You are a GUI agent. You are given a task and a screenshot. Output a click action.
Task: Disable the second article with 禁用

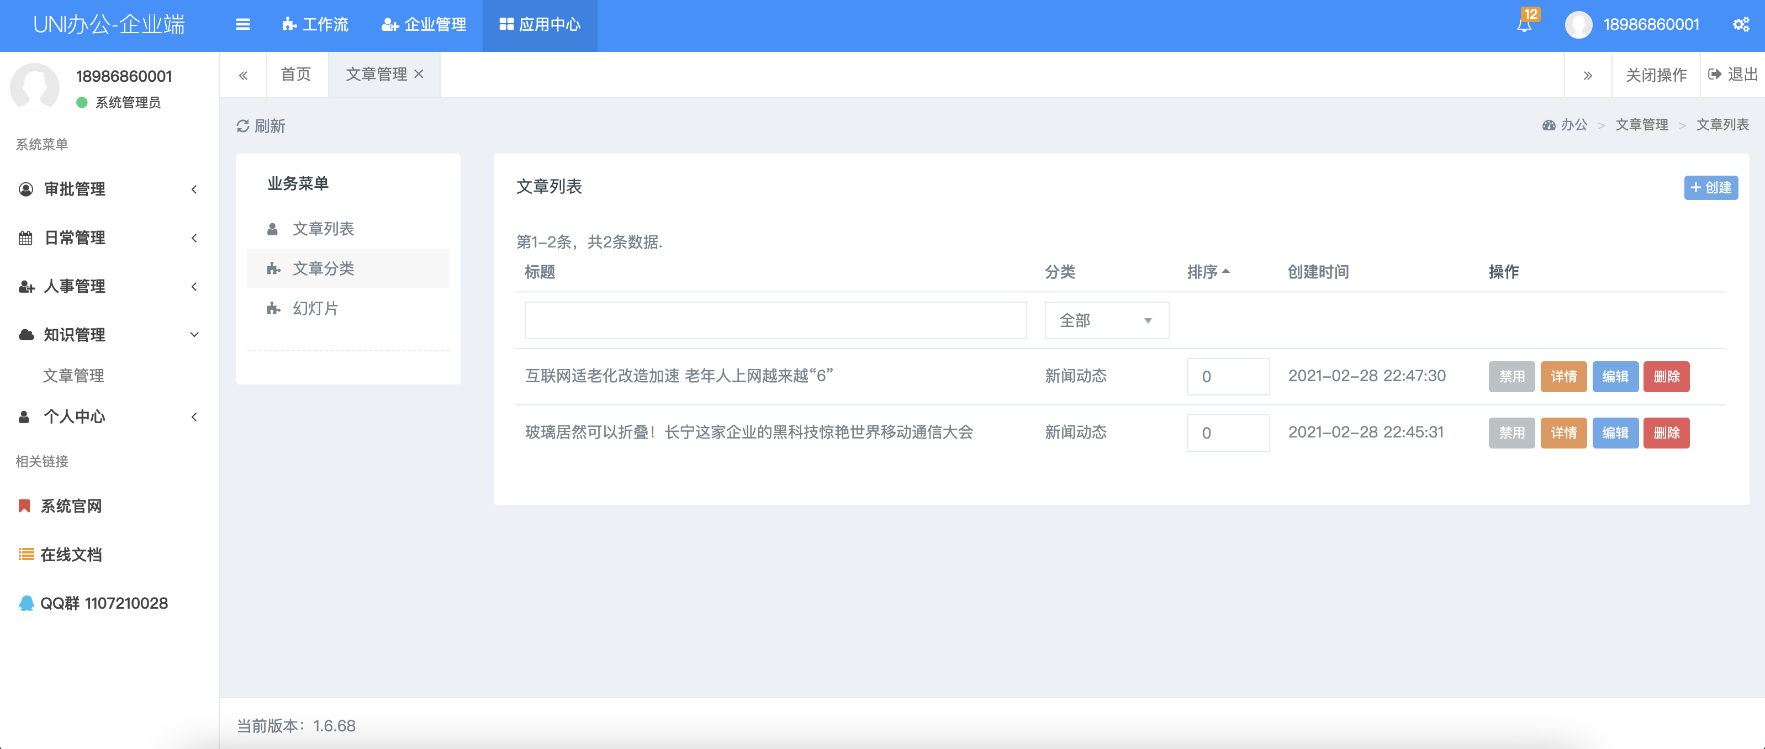coord(1511,432)
